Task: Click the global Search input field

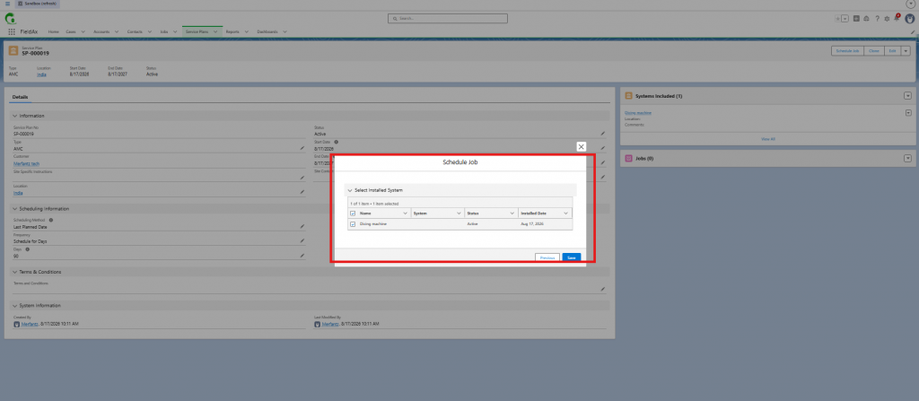Action: (448, 19)
